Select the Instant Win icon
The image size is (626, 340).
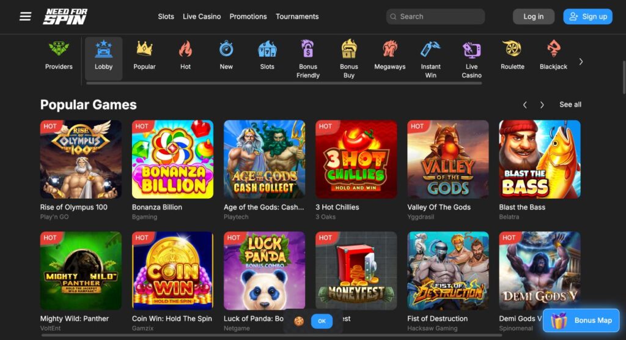tap(430, 49)
